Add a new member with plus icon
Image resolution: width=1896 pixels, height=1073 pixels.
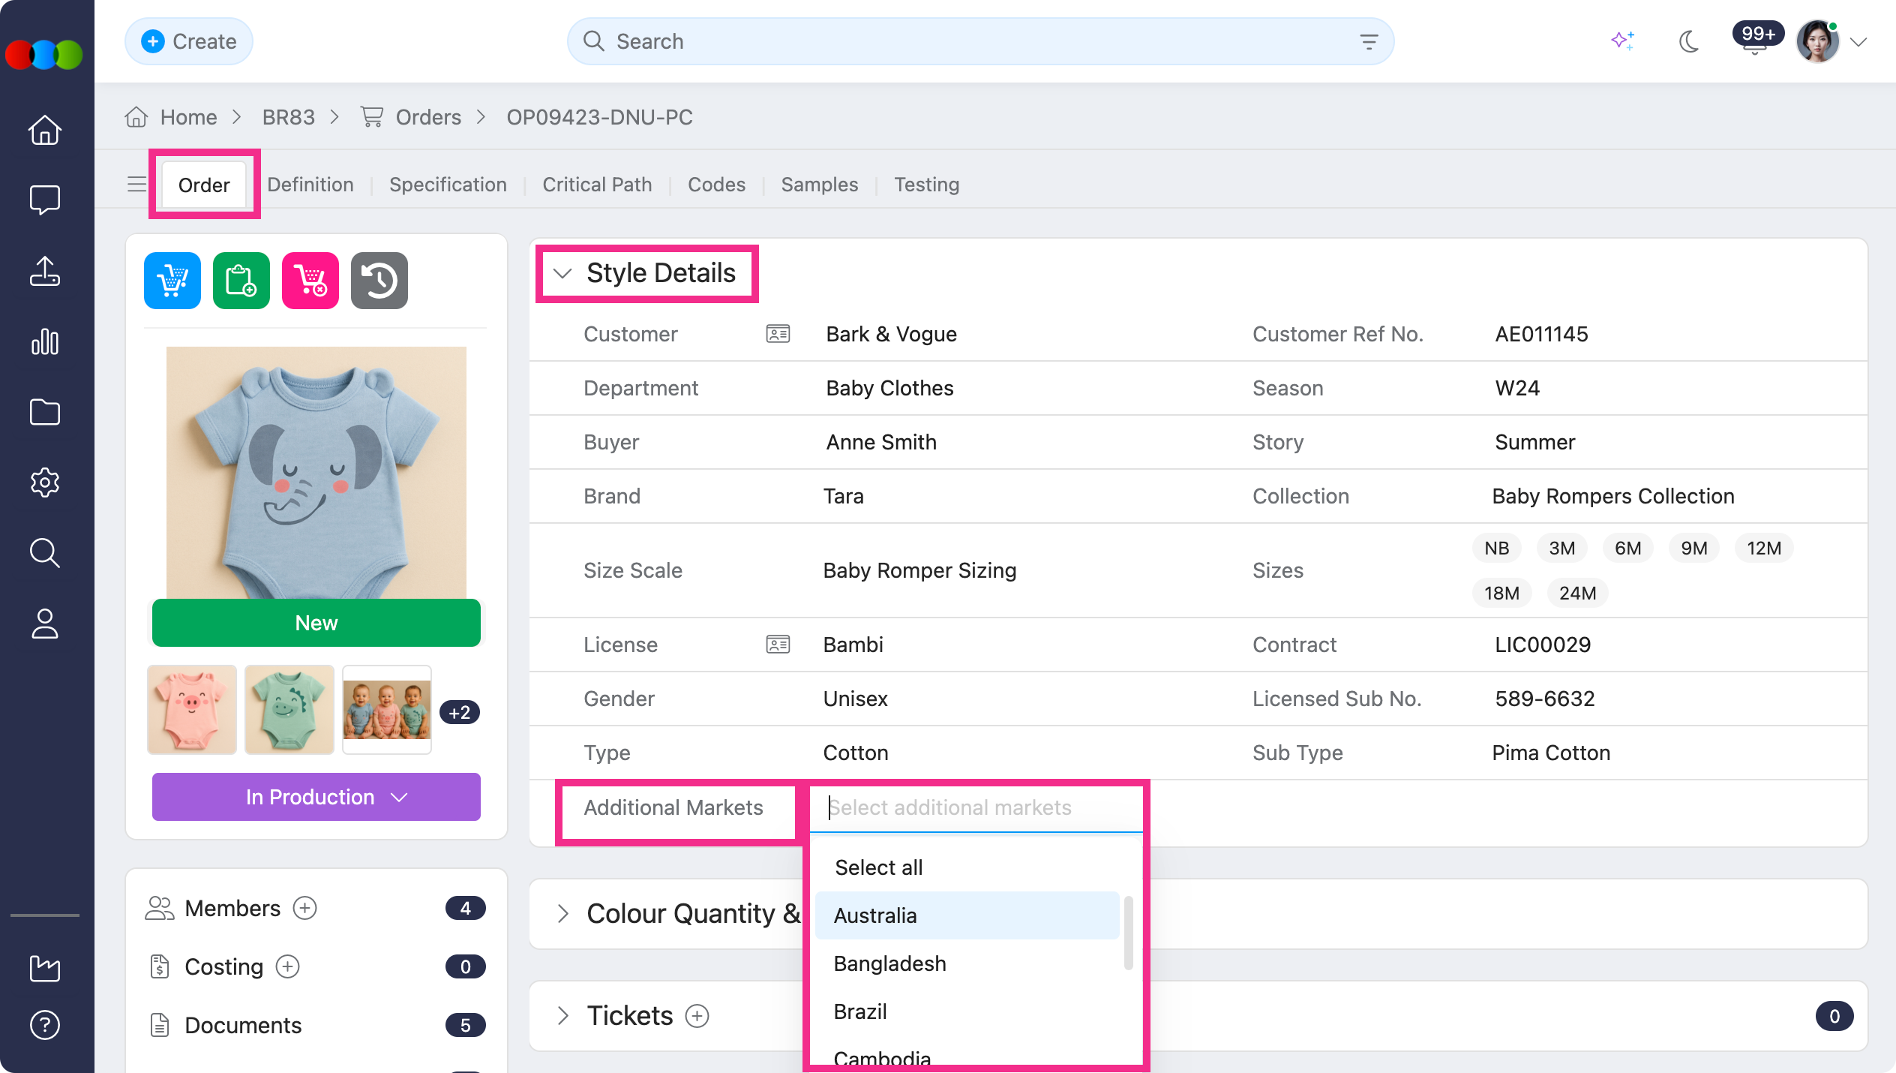coord(304,908)
